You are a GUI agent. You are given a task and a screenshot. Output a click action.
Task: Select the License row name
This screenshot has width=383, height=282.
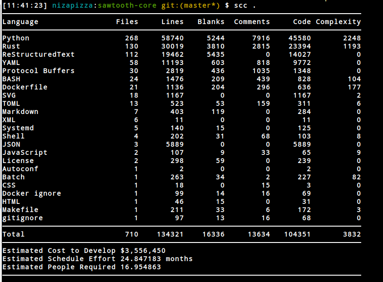click(18, 161)
